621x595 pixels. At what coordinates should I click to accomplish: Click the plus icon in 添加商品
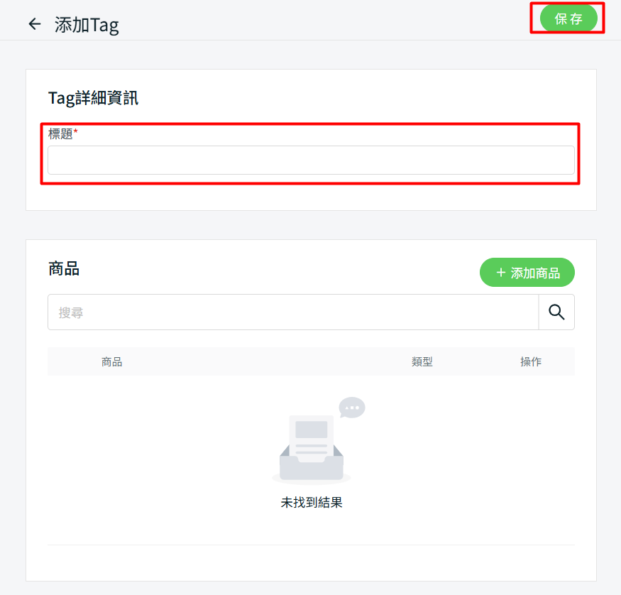[x=501, y=272]
